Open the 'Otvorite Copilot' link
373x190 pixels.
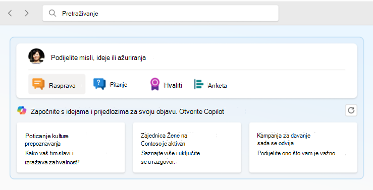pos(201,111)
